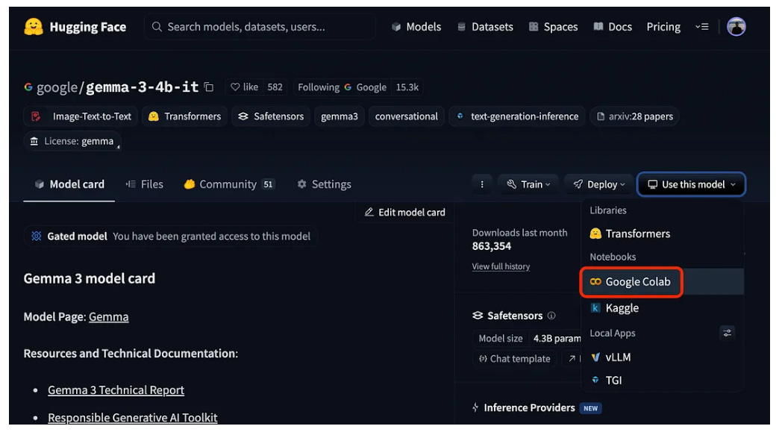Click the Kaggle K icon
This screenshot has height=432, width=782.
coord(595,308)
